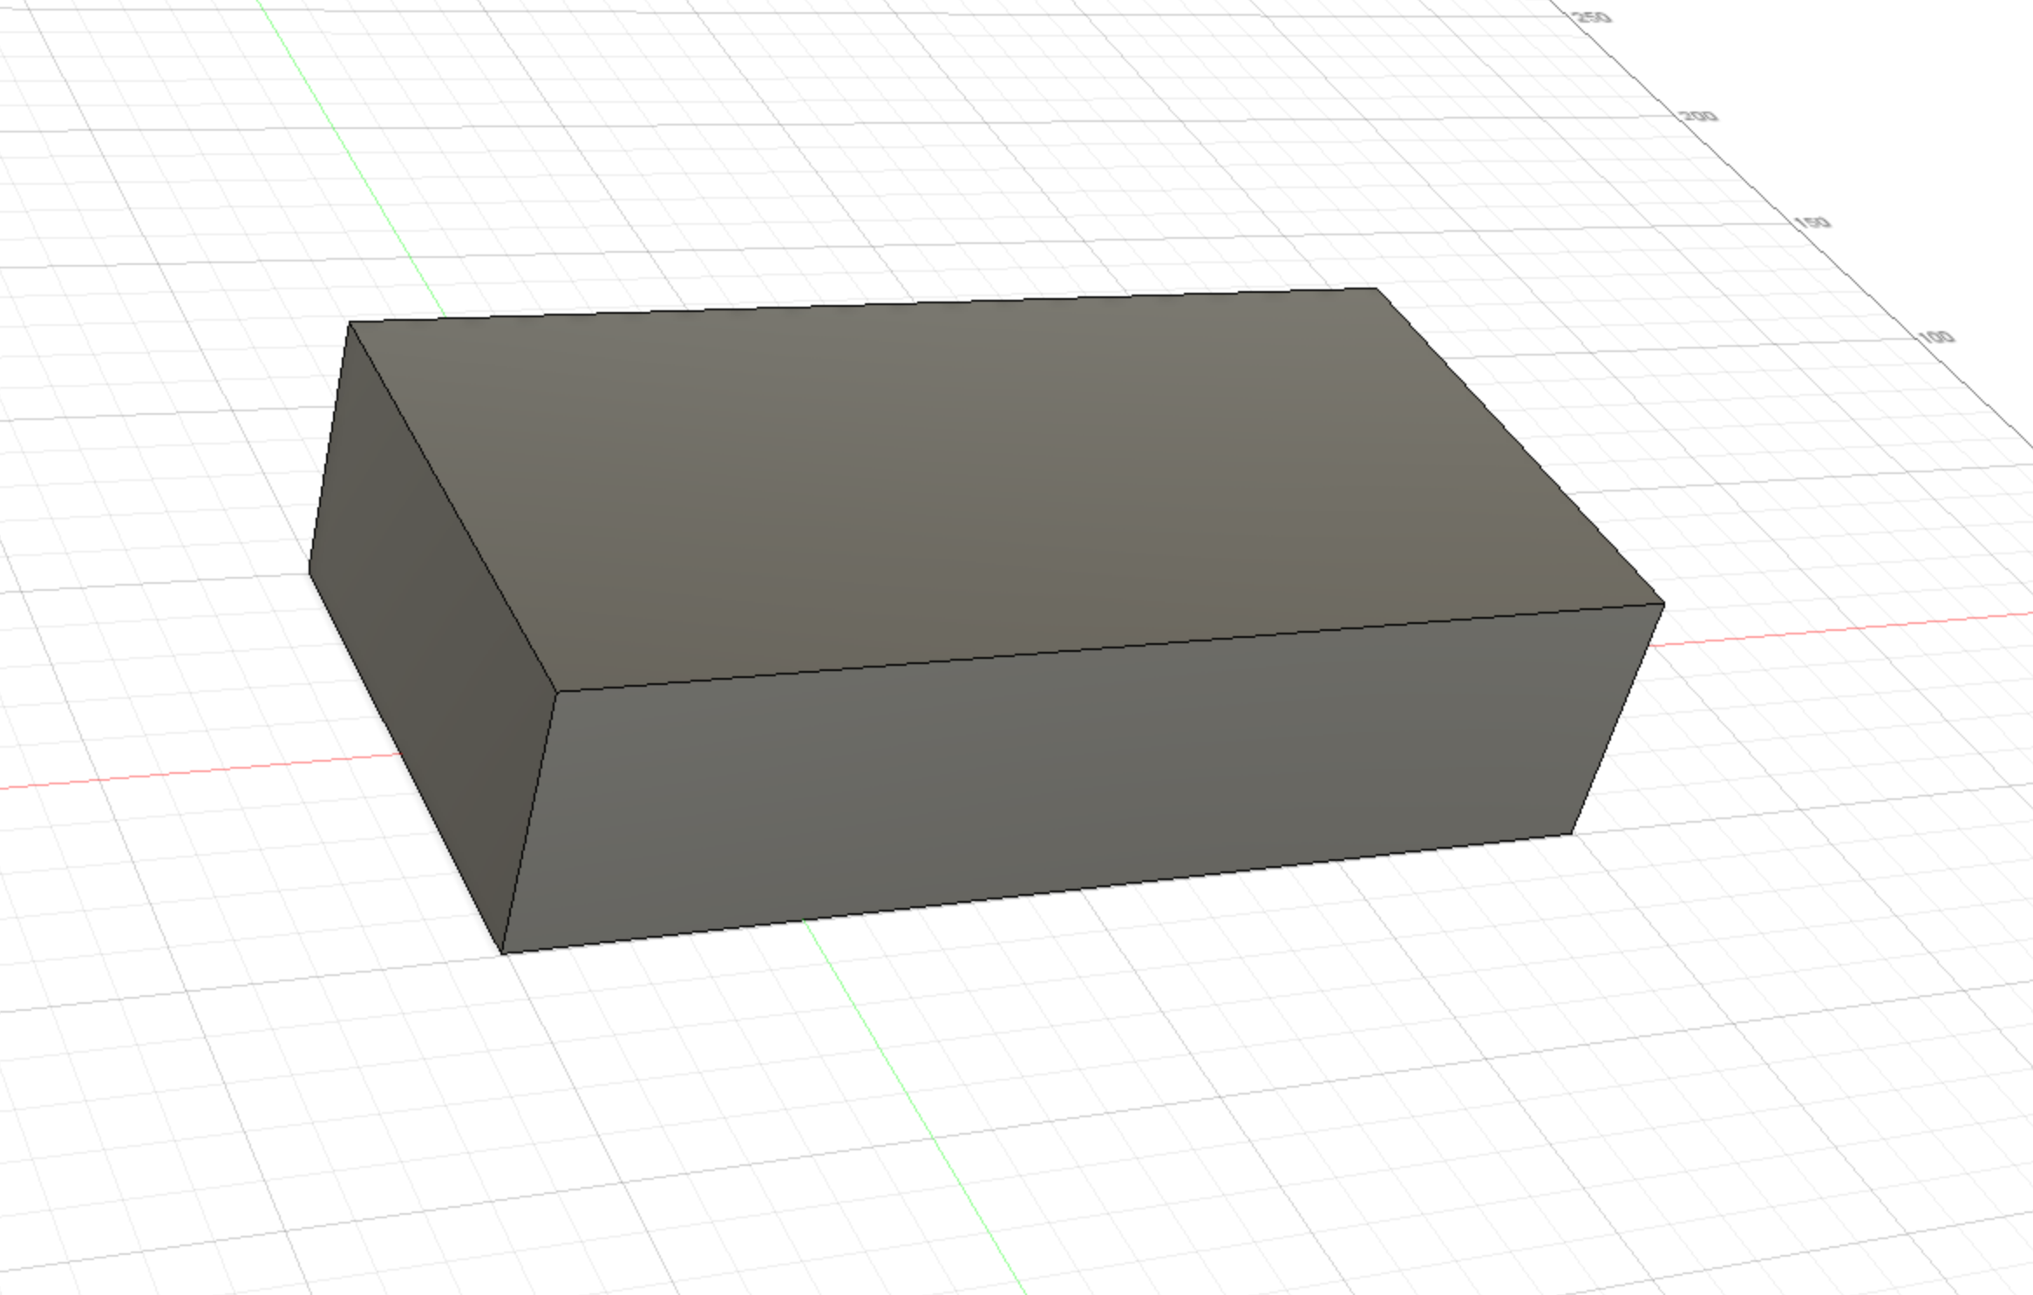Select the top face of the box
The image size is (2033, 1295).
click(x=994, y=488)
